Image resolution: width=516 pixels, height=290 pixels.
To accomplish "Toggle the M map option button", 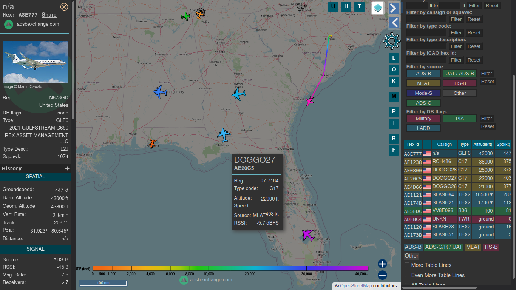I will pos(394,97).
